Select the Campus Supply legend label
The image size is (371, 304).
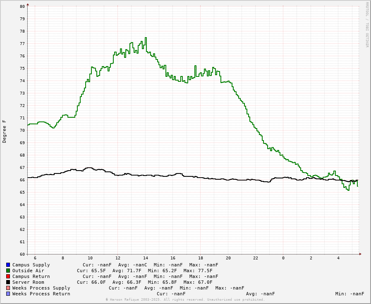coord(31,265)
